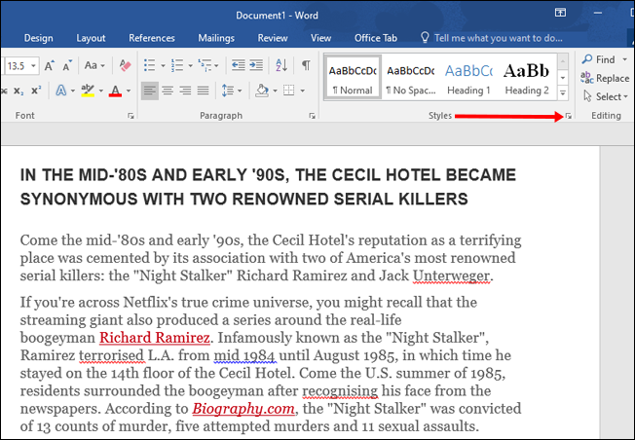635x440 pixels.
Task: Click the Find button
Action: tap(599, 59)
